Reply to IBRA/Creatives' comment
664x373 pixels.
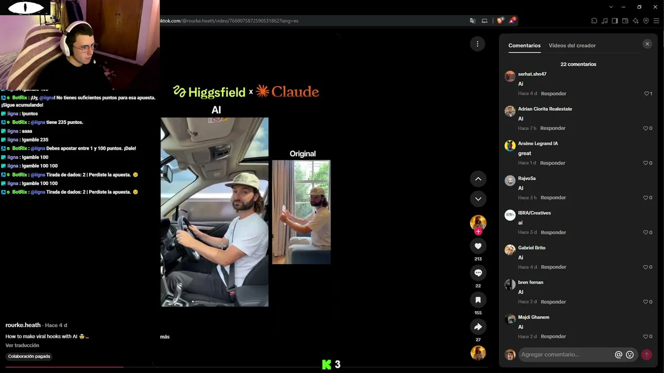[x=554, y=233]
